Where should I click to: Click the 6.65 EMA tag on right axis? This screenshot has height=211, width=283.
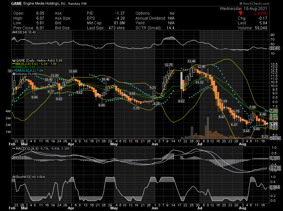[274, 115]
